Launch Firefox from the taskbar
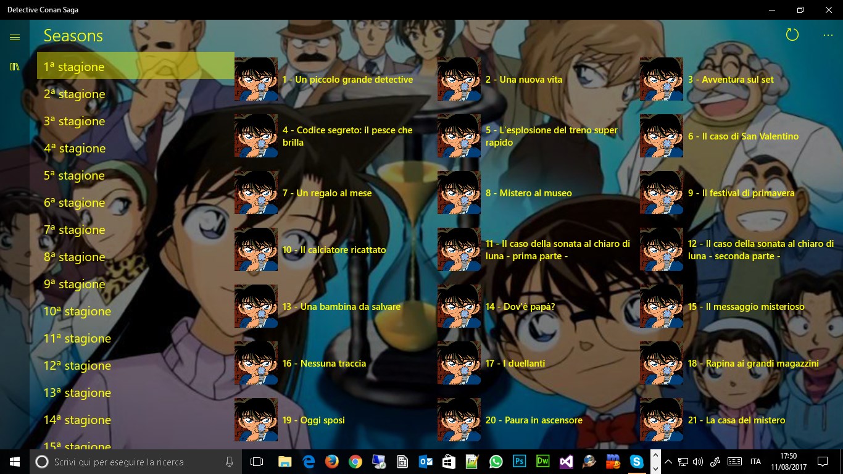The height and width of the screenshot is (474, 843). (x=332, y=462)
